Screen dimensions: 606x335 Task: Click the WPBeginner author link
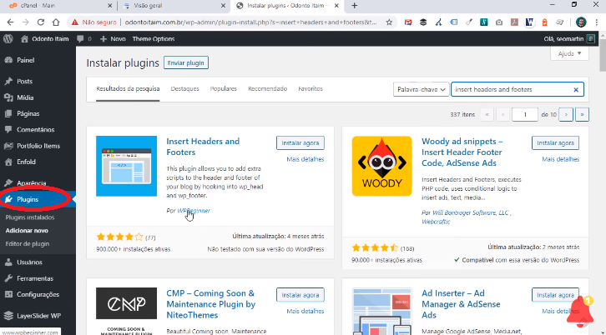click(194, 211)
